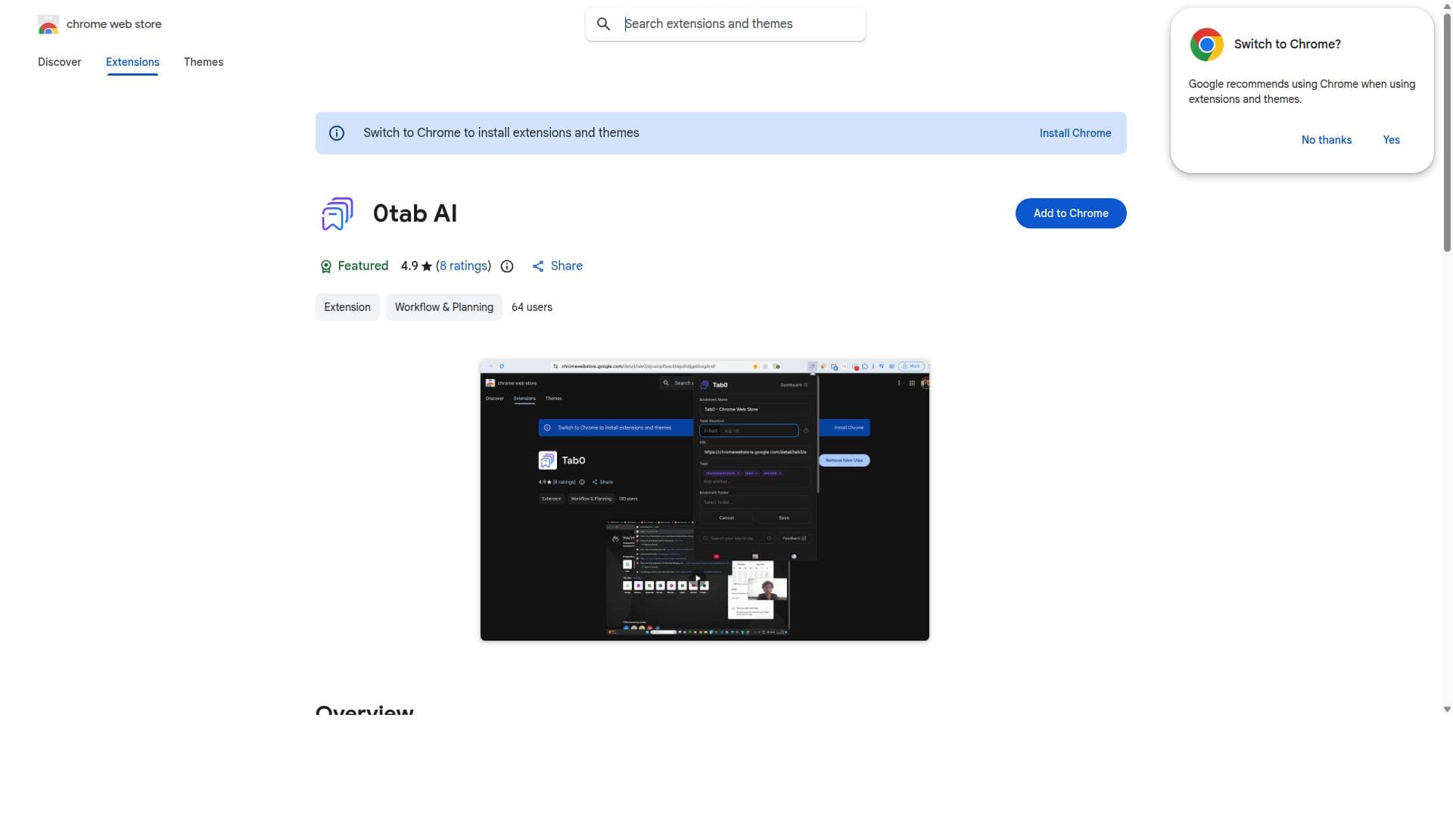Image resolution: width=1453 pixels, height=817 pixels.
Task: Dismiss popup with No thanks
Action: pos(1327,140)
